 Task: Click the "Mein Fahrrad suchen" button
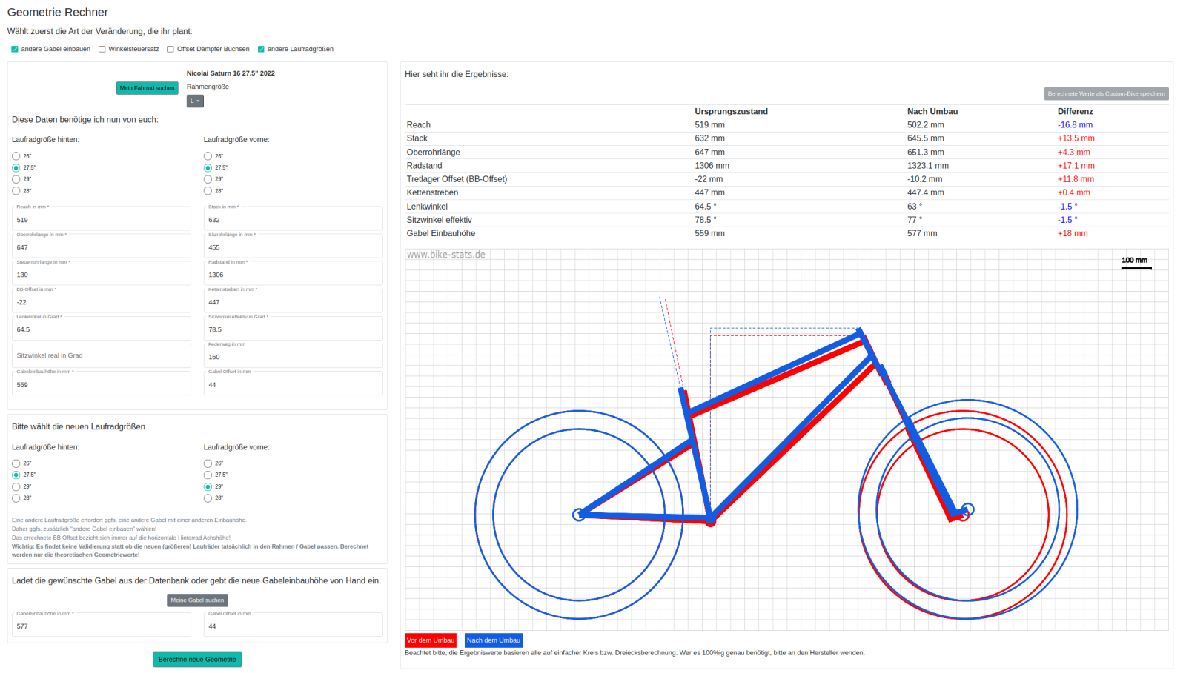coord(147,88)
